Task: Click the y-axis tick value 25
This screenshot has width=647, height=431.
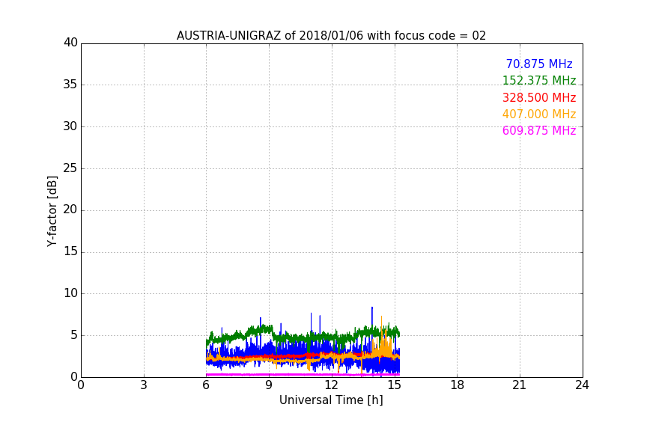Action: (x=70, y=168)
